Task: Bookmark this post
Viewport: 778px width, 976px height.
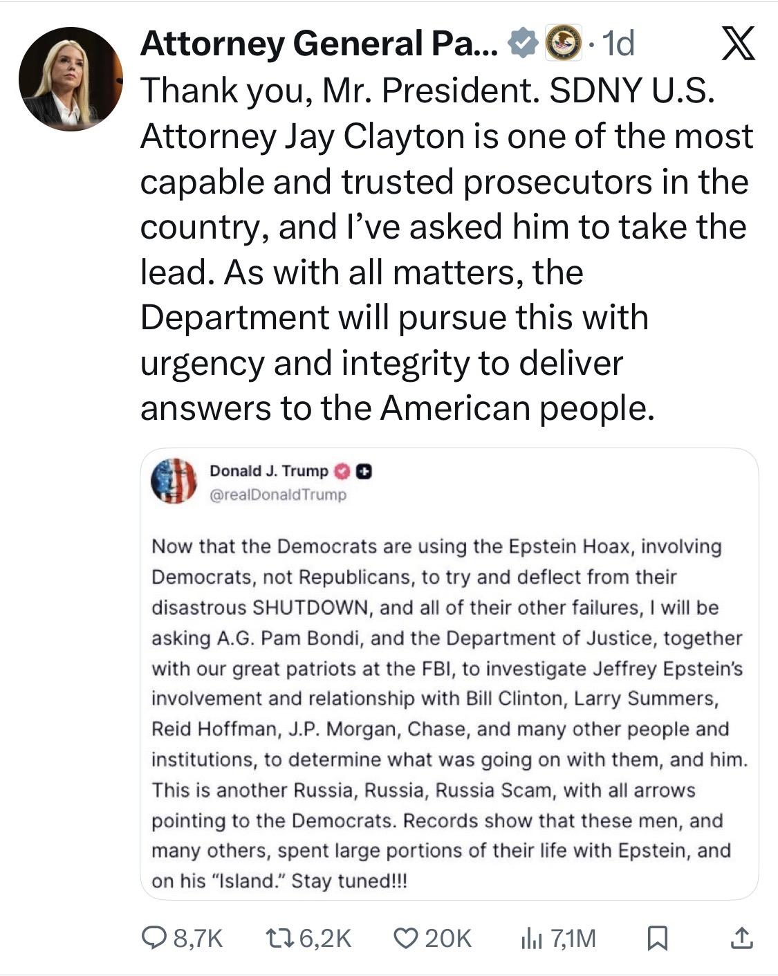Action: coord(656,939)
